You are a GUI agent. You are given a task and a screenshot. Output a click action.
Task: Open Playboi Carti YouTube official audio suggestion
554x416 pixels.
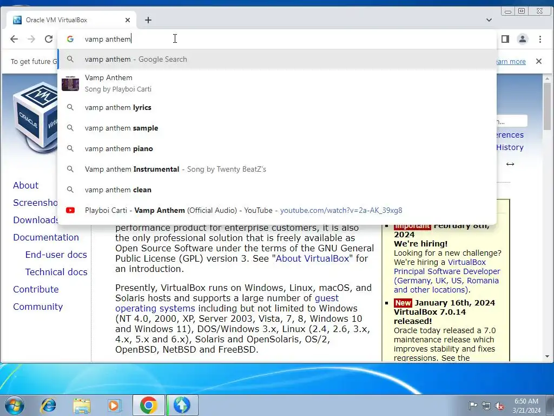tap(277, 210)
